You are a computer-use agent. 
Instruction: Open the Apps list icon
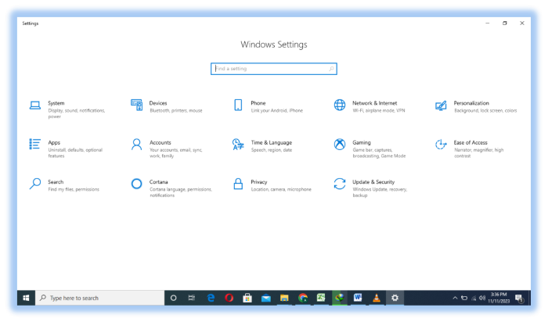click(35, 144)
